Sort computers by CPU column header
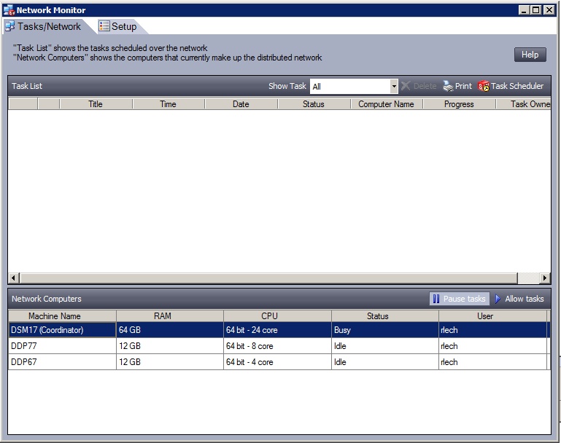 (278, 315)
